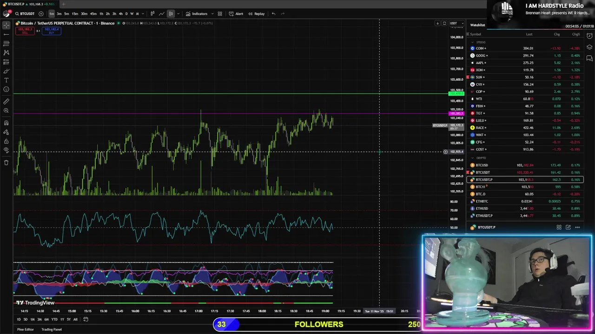Select the highlighted bars chart style
This screenshot has height=334, width=595.
pyautogui.click(x=171, y=13)
